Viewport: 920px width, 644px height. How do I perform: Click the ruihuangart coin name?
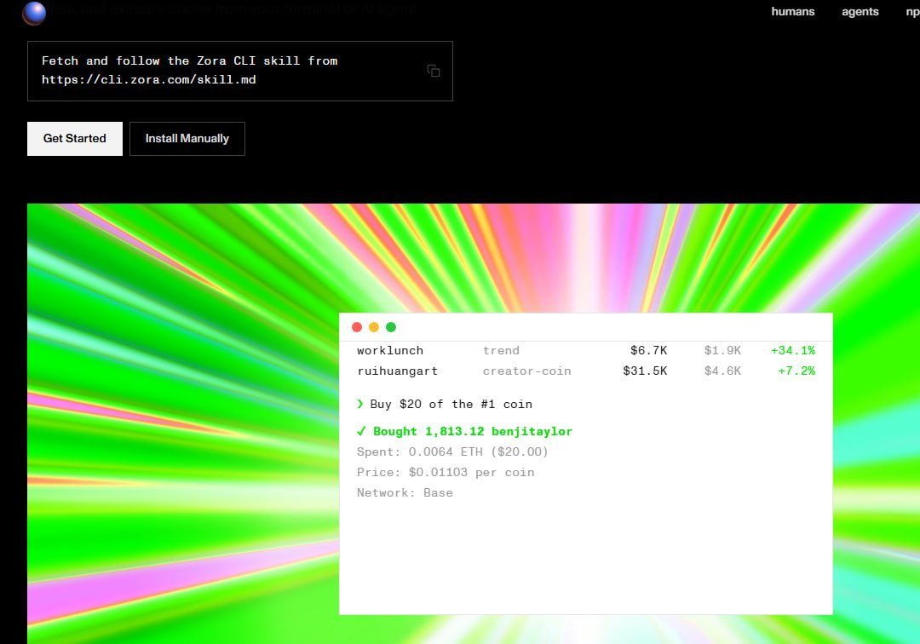pyautogui.click(x=397, y=371)
